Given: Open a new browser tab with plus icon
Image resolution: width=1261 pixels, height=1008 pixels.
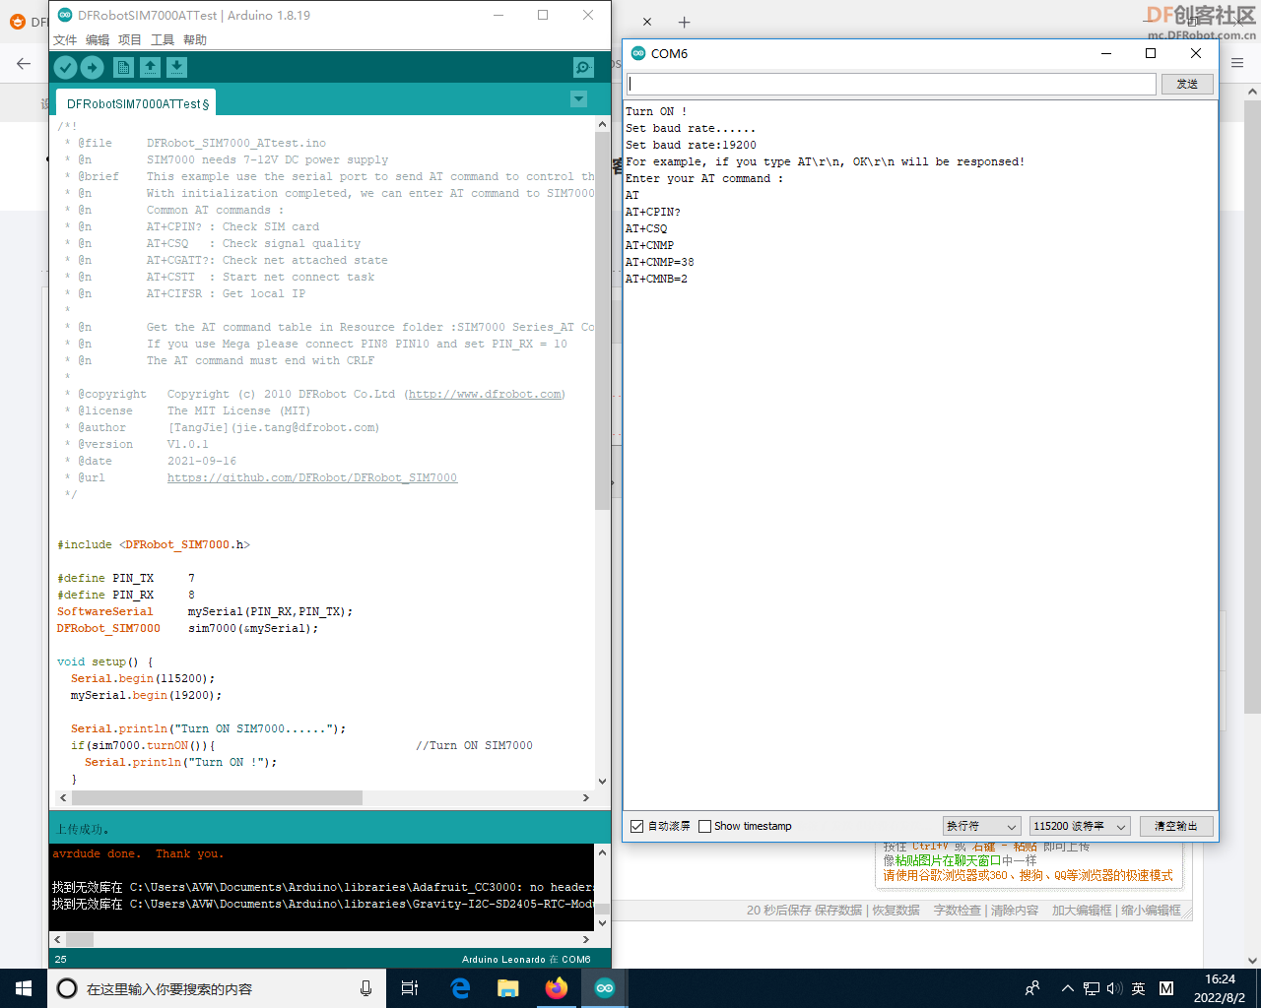Looking at the screenshot, I should pyautogui.click(x=685, y=22).
